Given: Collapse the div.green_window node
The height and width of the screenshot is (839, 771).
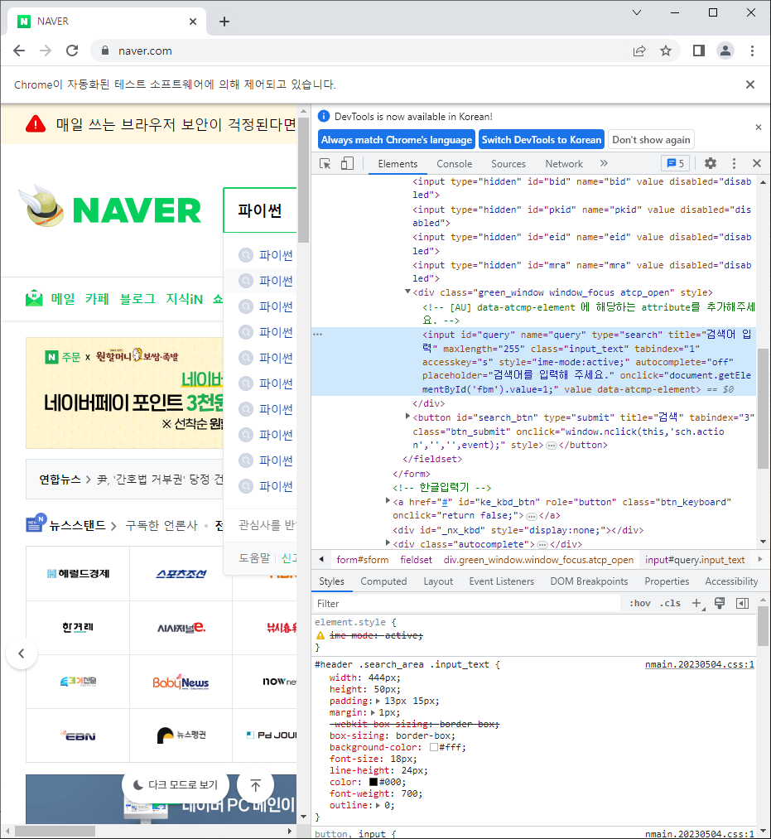Looking at the screenshot, I should [x=407, y=292].
